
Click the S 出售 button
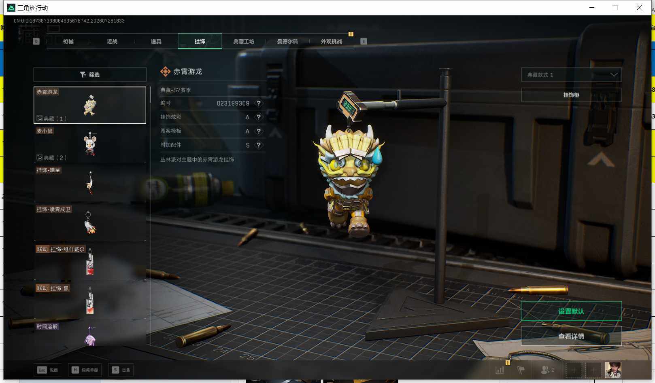(x=121, y=370)
